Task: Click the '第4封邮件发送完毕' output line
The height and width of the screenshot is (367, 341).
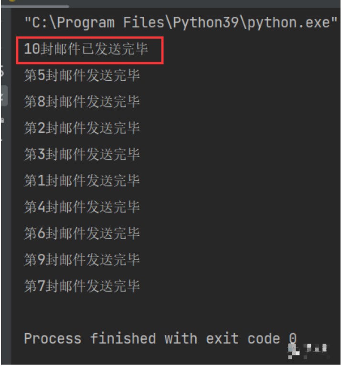Action: (82, 207)
